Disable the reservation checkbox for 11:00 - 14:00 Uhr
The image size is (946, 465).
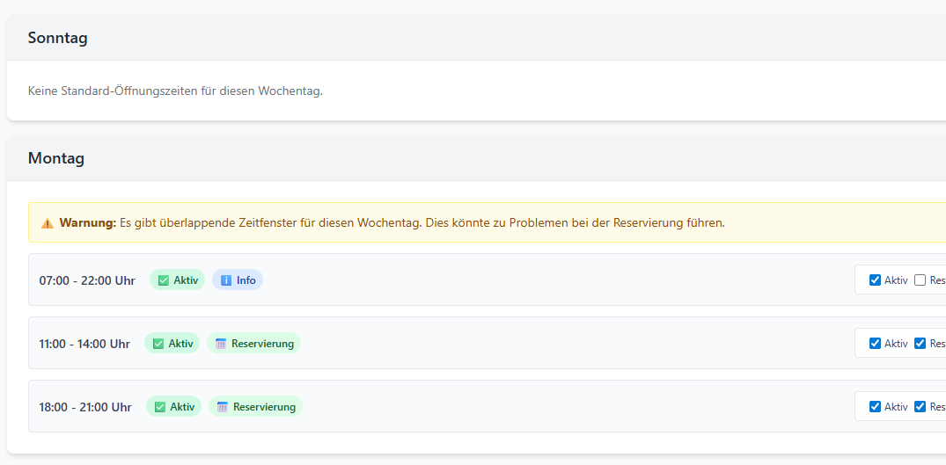pos(920,344)
